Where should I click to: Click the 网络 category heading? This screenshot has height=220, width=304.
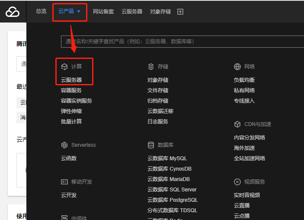250,67
